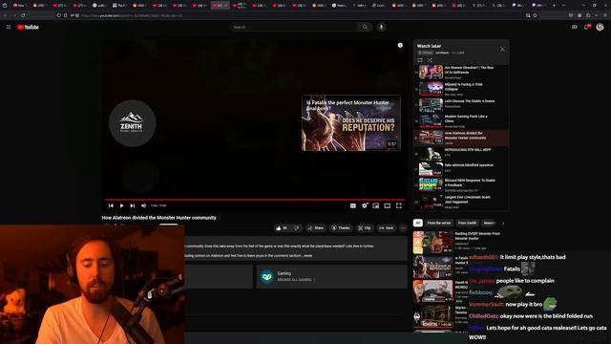Toggle shuffle playlist in Watch later
This screenshot has height=344, width=611.
(x=430, y=60)
